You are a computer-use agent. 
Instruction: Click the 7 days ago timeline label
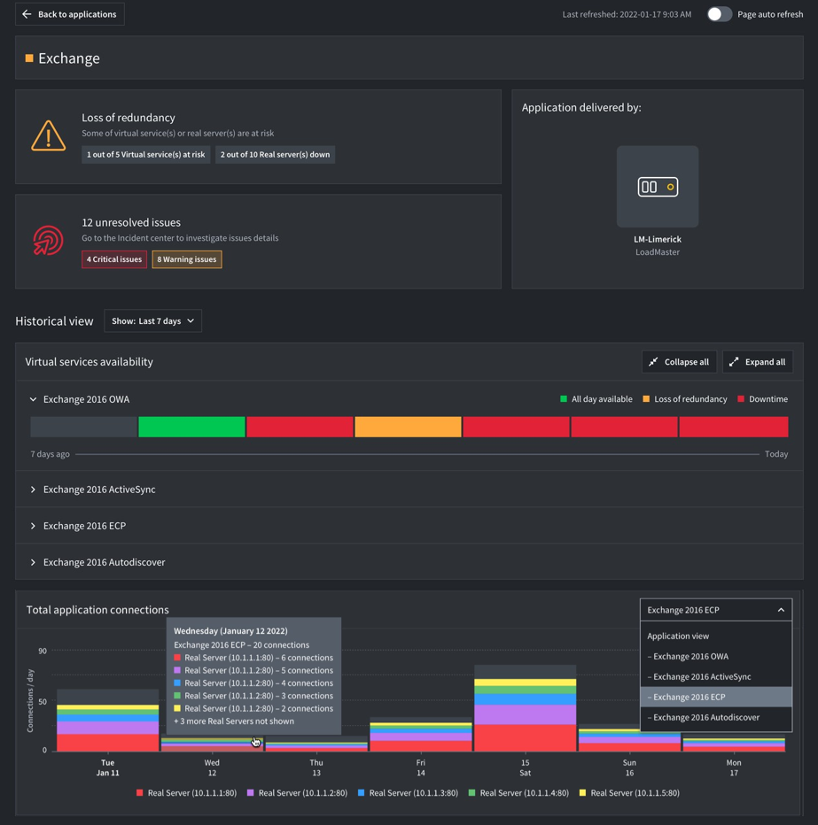pos(50,454)
